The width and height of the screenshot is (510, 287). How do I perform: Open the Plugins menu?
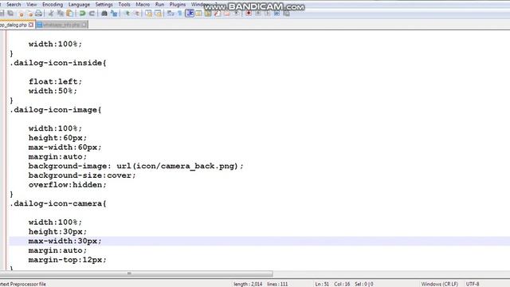(x=178, y=4)
